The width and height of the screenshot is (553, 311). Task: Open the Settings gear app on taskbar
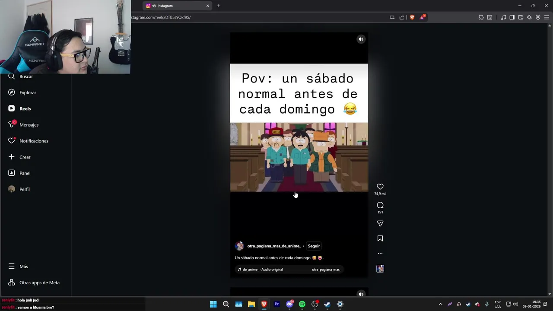tap(340, 304)
